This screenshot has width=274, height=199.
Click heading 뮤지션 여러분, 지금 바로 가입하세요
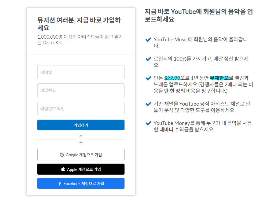coord(79,24)
